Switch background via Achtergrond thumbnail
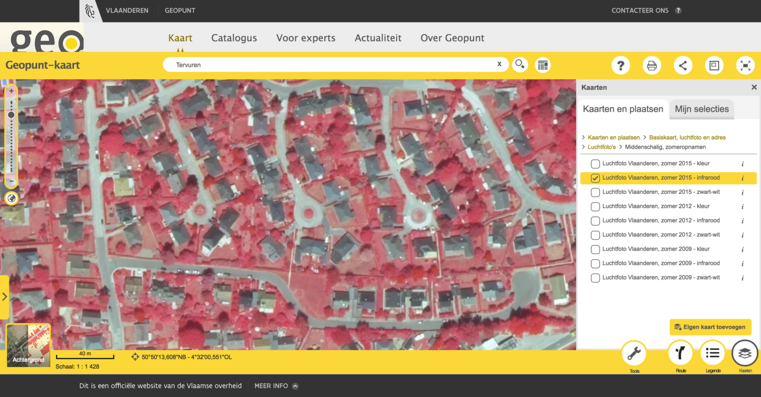The image size is (761, 397). pos(29,345)
